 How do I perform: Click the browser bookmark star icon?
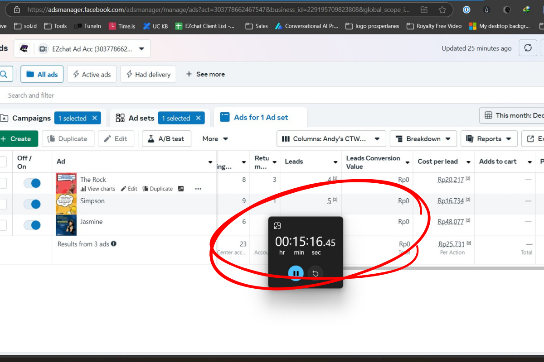(x=442, y=10)
